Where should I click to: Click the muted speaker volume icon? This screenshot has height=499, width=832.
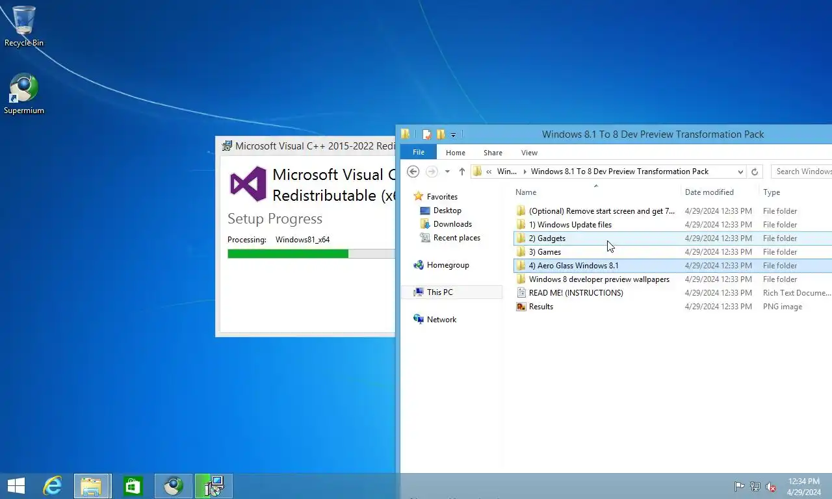click(x=770, y=486)
